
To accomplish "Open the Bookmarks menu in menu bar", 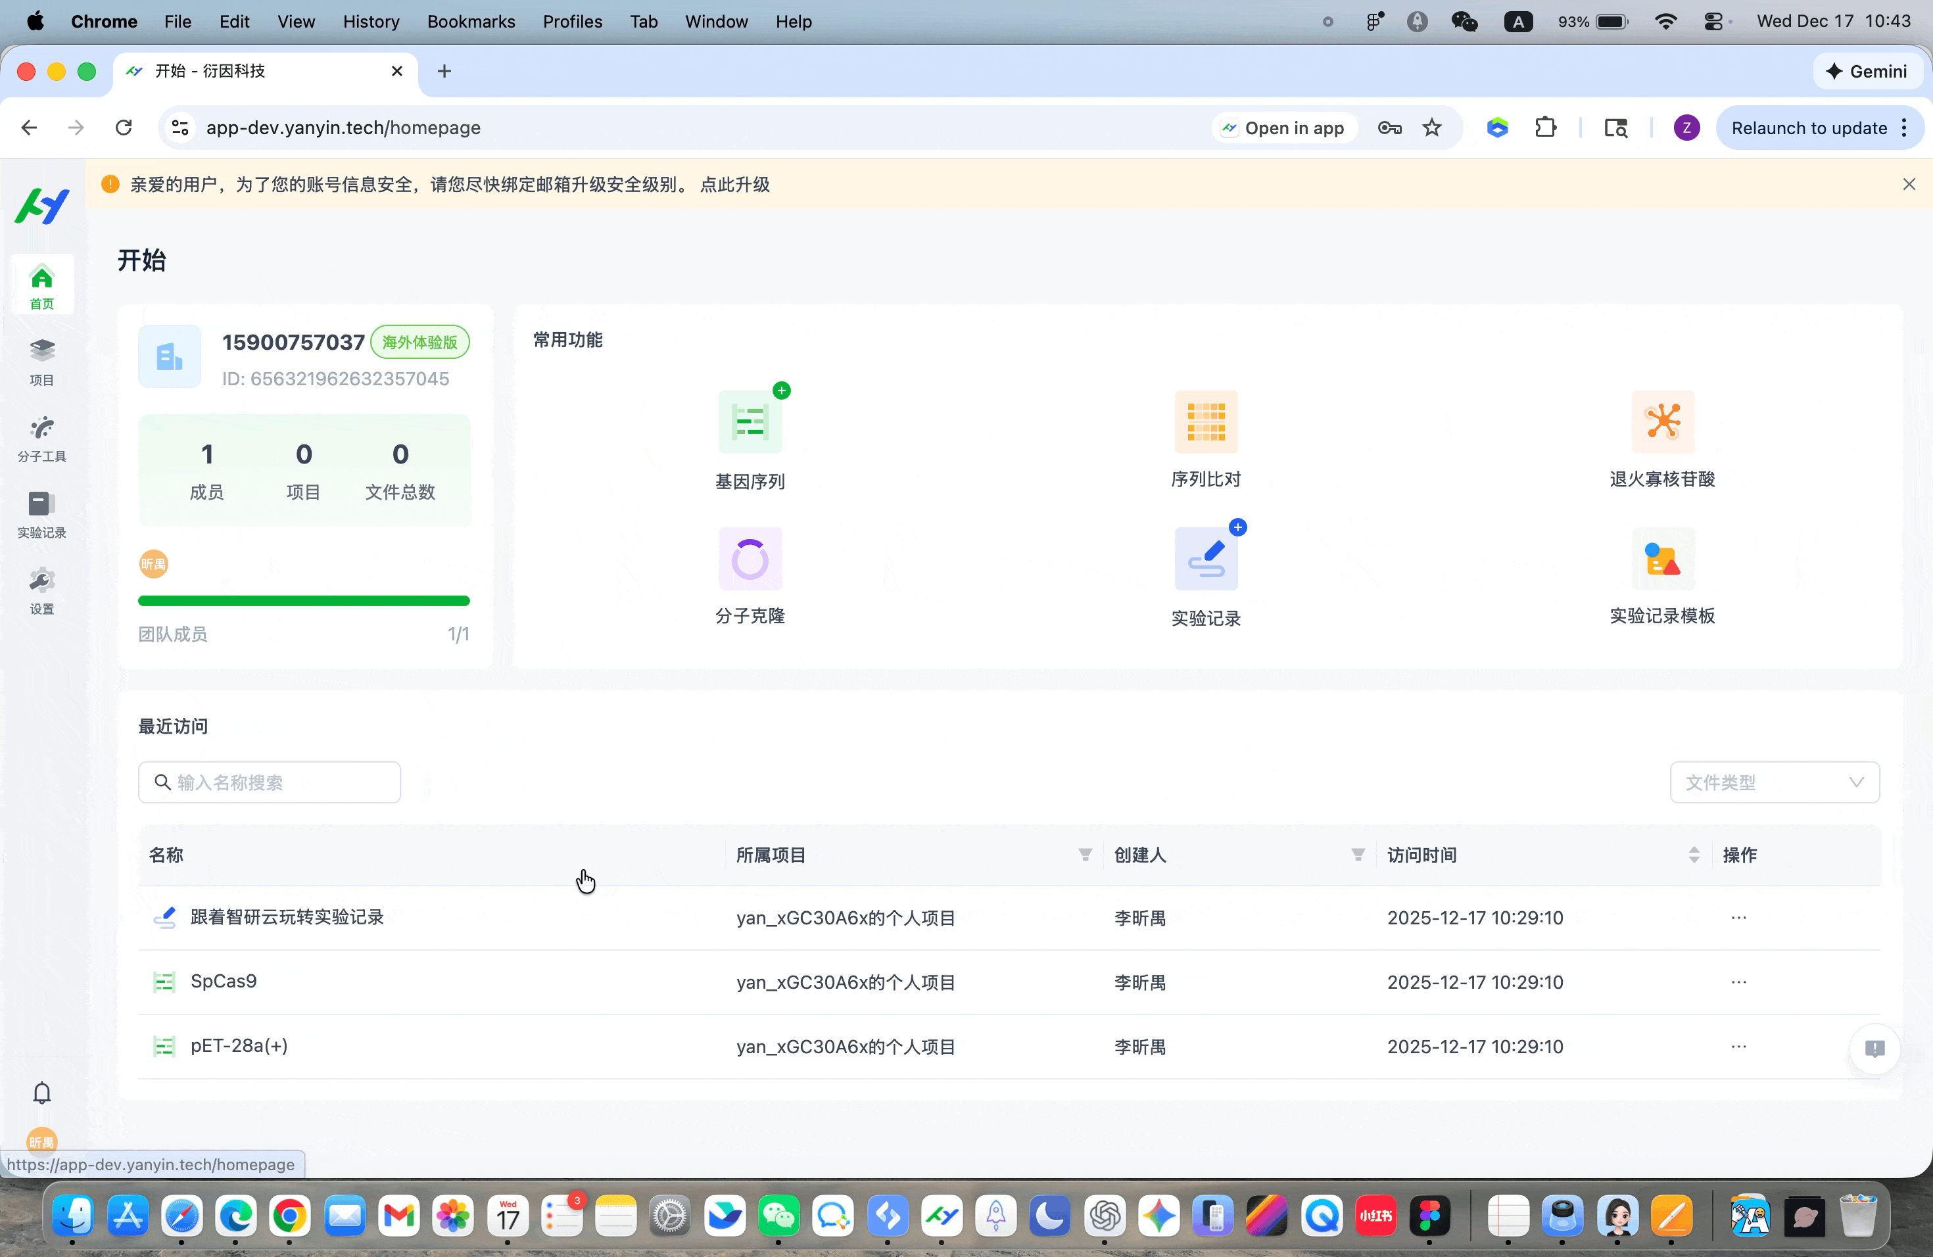I will [x=470, y=21].
